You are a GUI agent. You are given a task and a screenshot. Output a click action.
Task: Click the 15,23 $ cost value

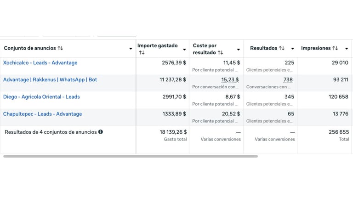230,80
